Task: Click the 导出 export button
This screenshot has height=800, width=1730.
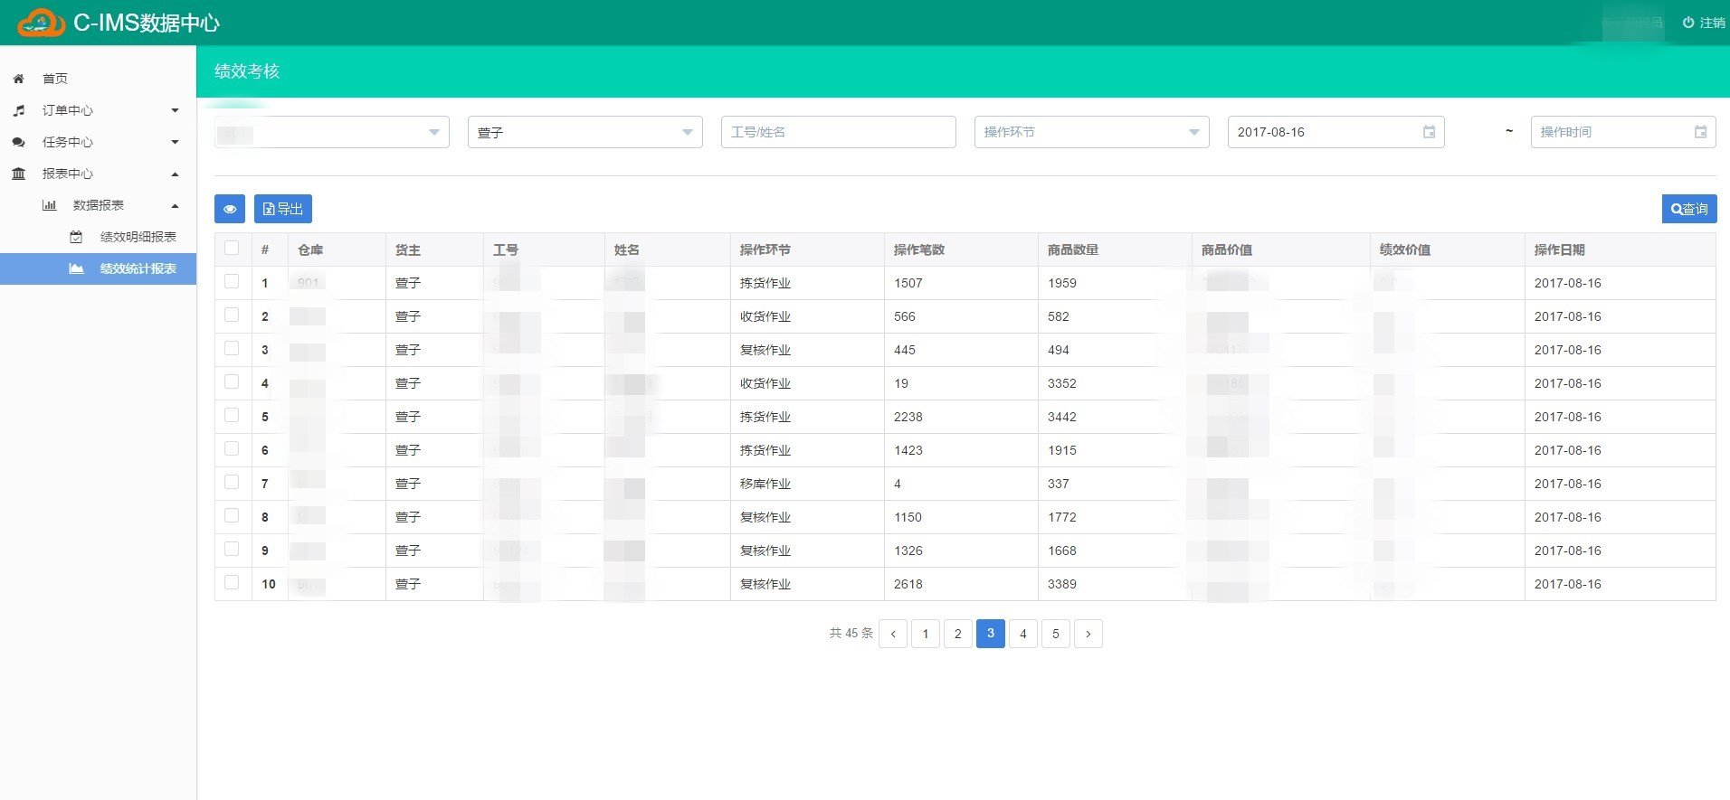Action: pos(283,209)
